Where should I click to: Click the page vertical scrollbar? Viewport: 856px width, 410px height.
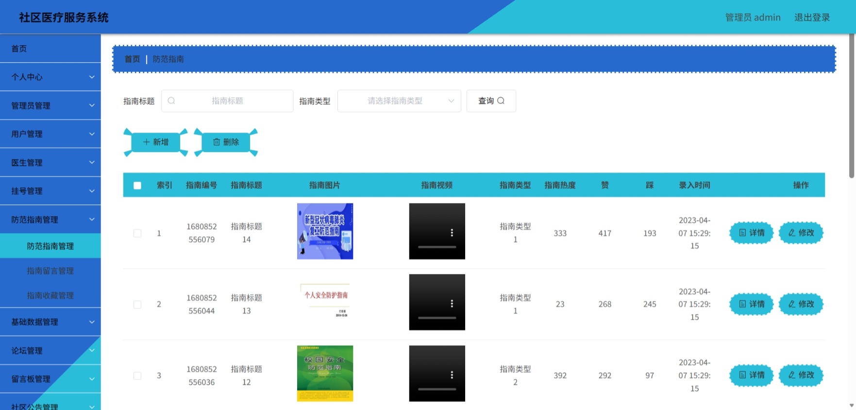(852, 106)
